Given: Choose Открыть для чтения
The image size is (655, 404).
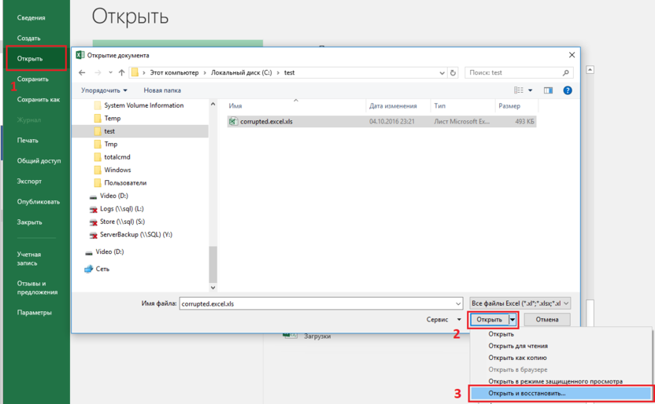Looking at the screenshot, I should [518, 346].
